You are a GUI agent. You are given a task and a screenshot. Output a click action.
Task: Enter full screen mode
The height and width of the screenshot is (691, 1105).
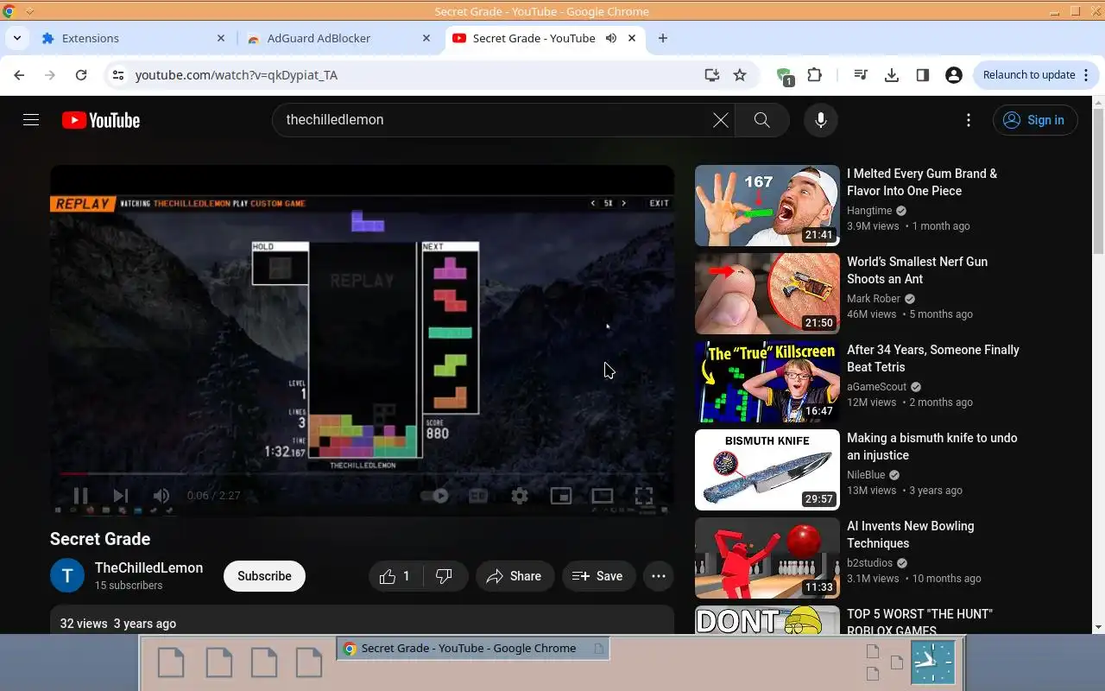[644, 496]
